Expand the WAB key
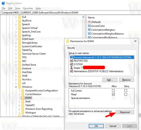 click(x=16, y=76)
